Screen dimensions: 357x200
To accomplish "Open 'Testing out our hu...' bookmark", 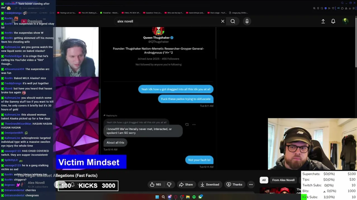I will (66, 13).
